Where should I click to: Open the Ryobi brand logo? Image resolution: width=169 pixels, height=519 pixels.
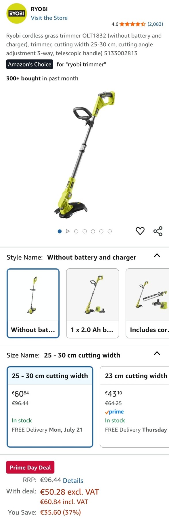[x=16, y=14]
